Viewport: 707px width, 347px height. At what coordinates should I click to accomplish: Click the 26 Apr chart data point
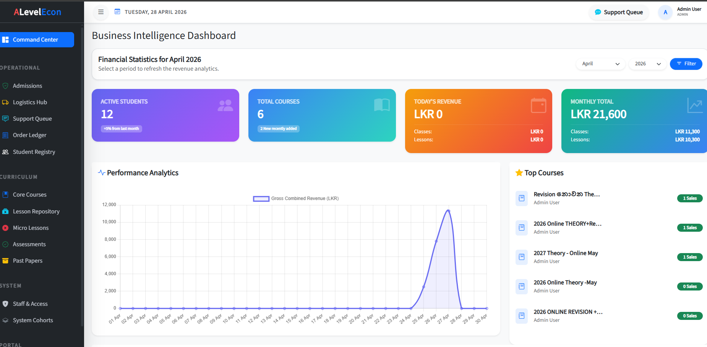[x=436, y=241]
